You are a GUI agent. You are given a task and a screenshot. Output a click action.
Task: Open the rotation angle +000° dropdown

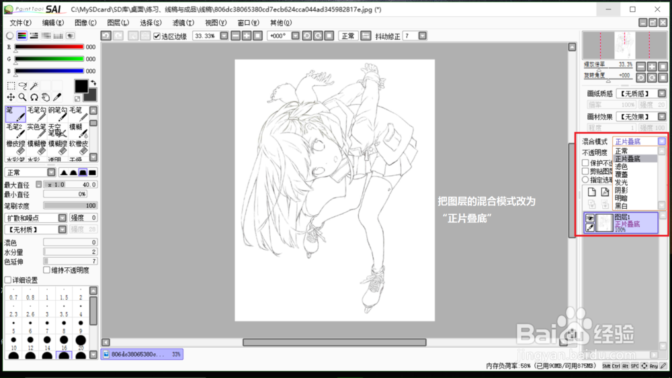[x=295, y=36]
